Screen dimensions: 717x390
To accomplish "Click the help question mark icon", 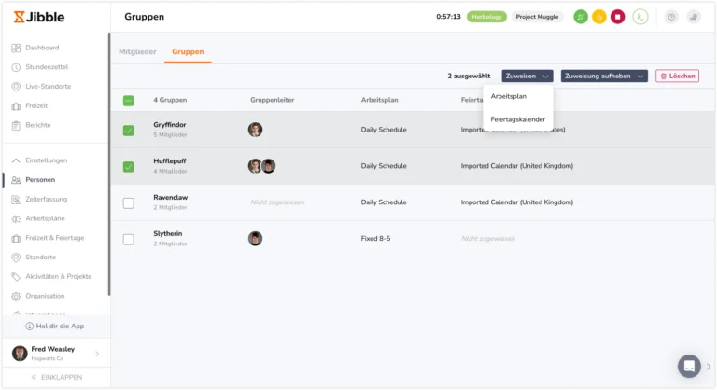I will click(x=671, y=17).
